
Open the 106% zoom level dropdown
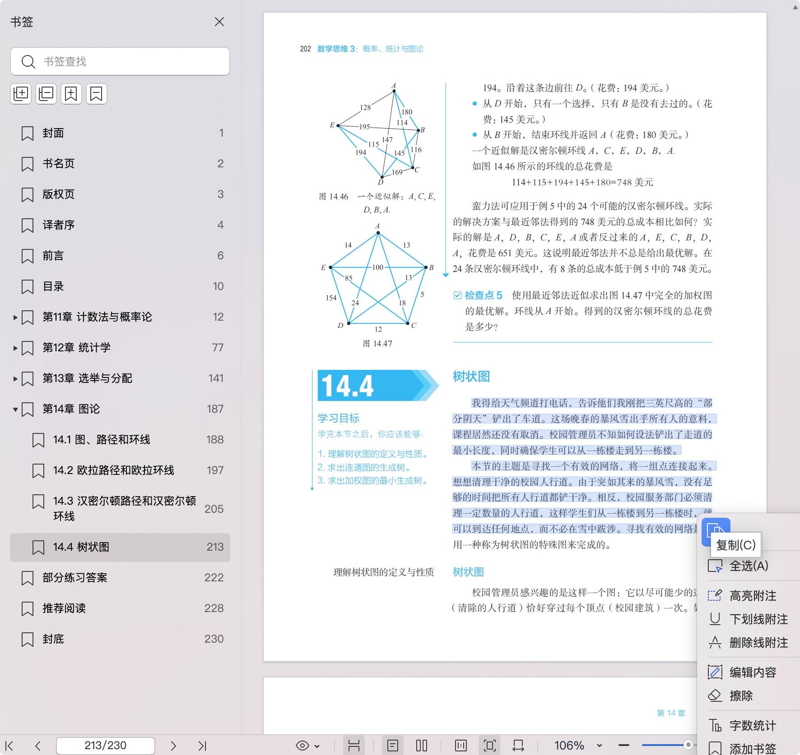[599, 746]
